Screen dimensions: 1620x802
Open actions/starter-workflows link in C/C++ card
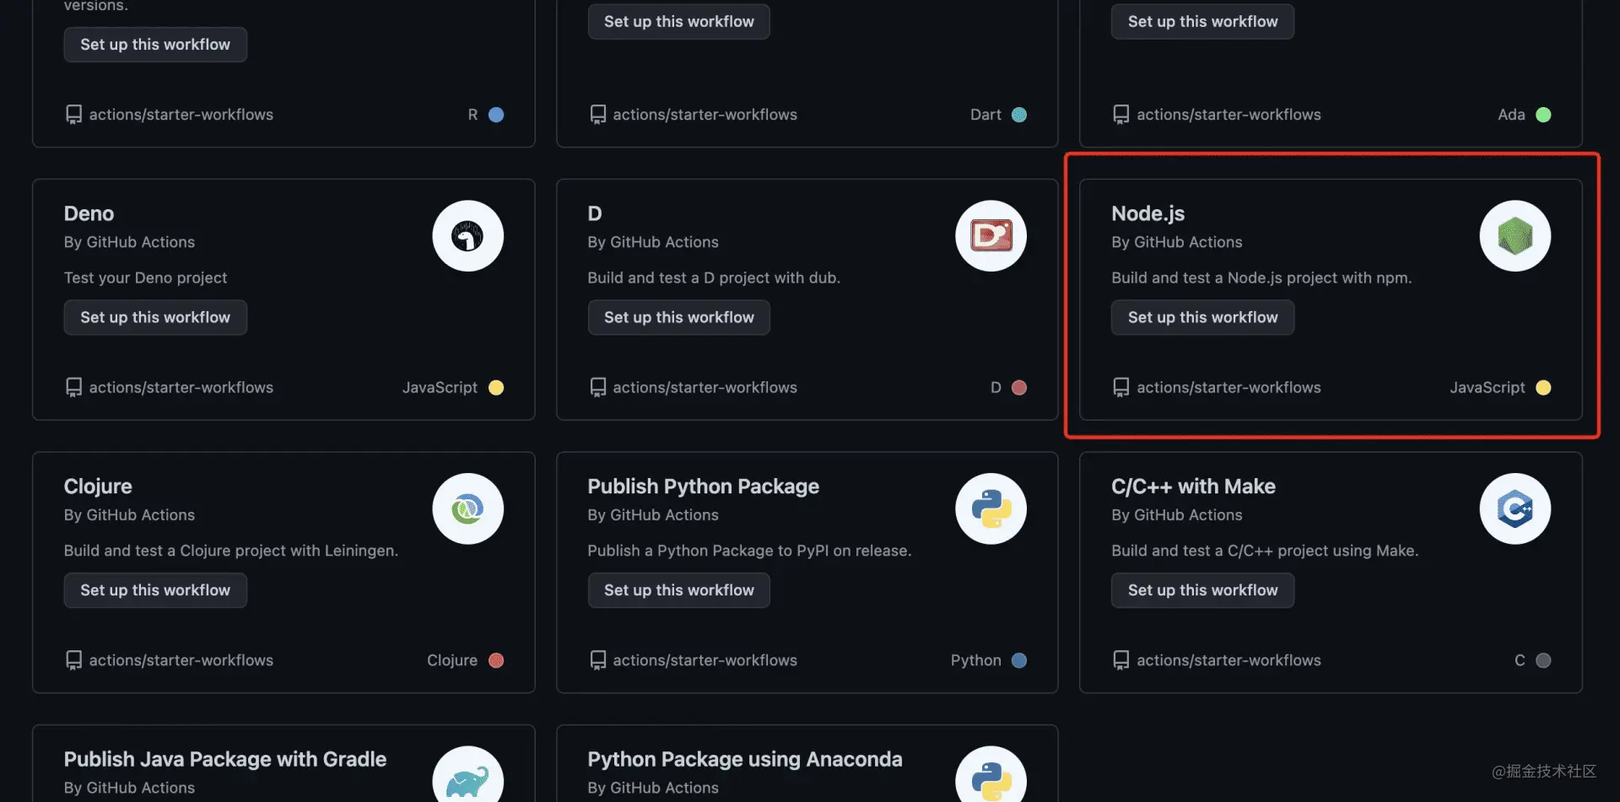[x=1228, y=660]
